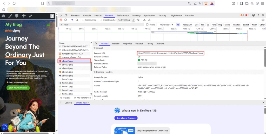Open the drawer three-dot menu beside Console

(x=61, y=103)
